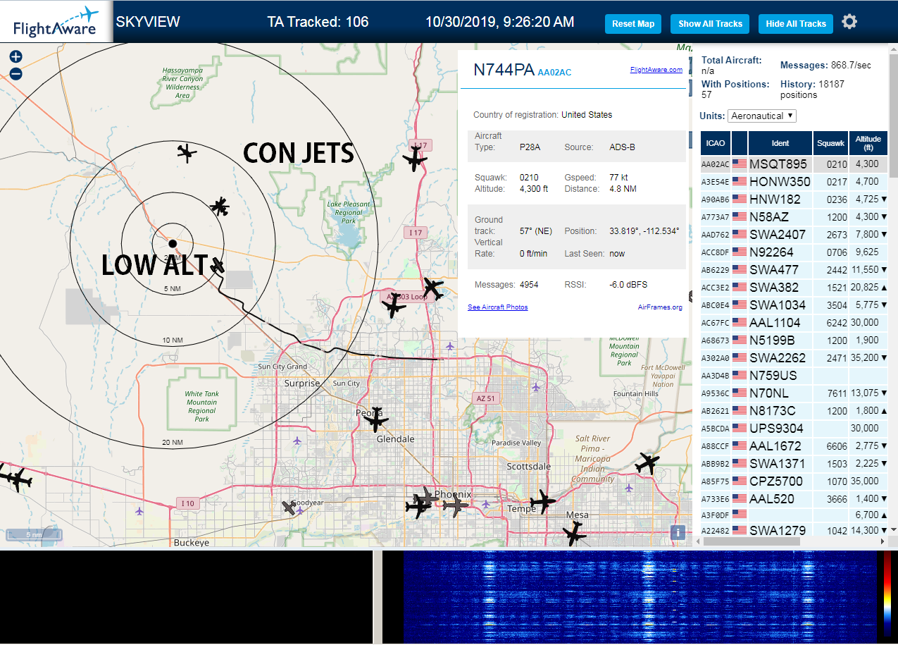Click the SKYVIEW title text
Viewport: 898px width, 645px height.
[x=148, y=22]
